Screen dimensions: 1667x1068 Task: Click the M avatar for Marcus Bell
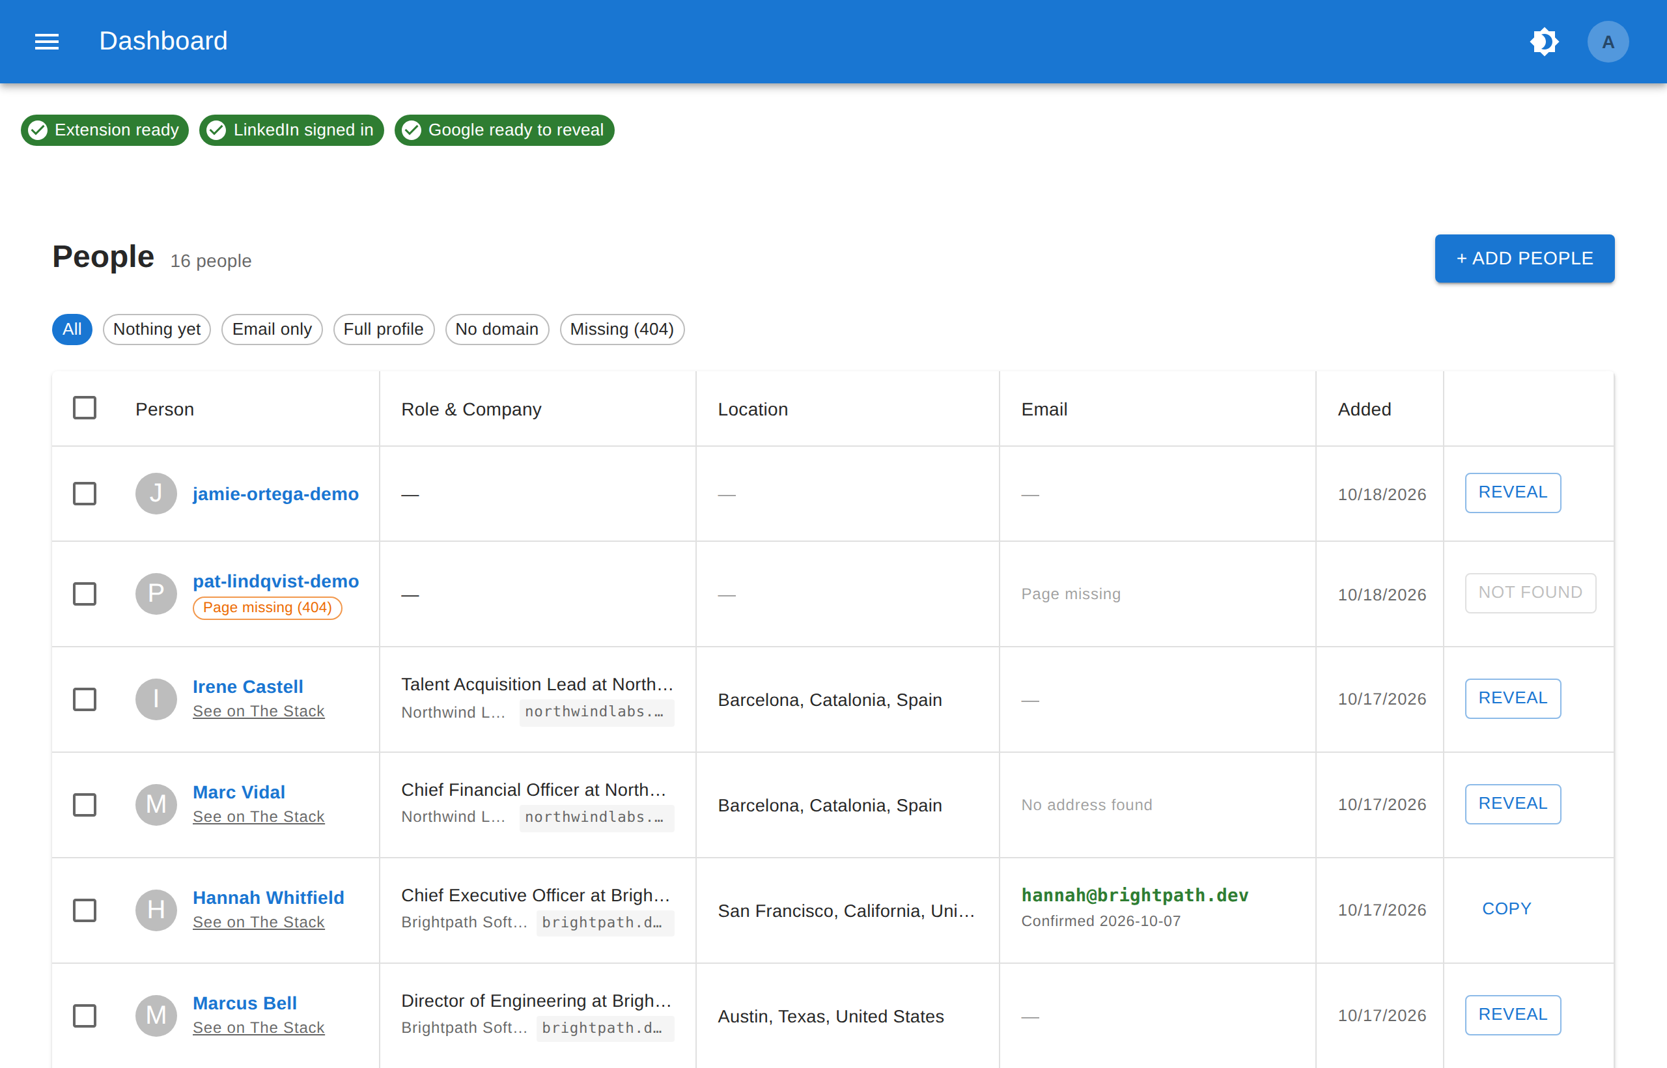[156, 1015]
